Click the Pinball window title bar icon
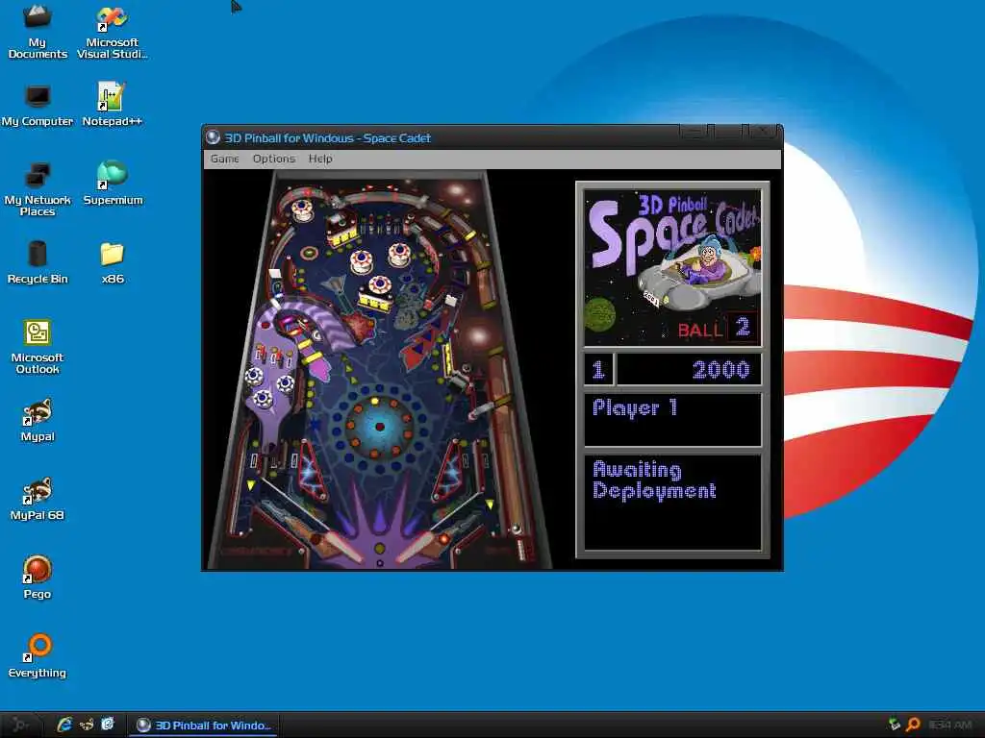The height and width of the screenshot is (738, 985). pos(213,137)
